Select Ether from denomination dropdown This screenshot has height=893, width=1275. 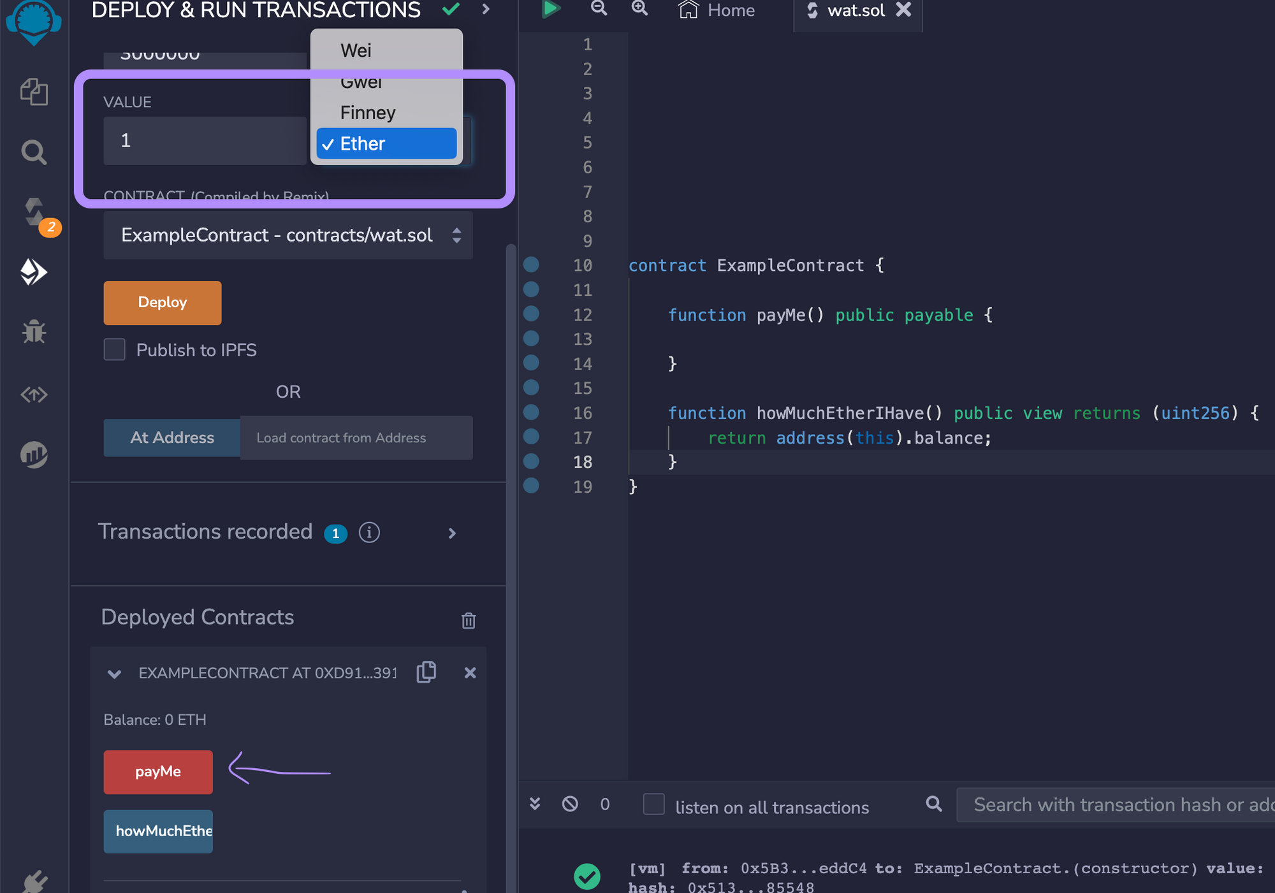click(386, 143)
